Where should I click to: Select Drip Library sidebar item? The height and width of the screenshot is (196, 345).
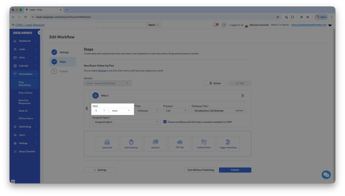(25, 93)
